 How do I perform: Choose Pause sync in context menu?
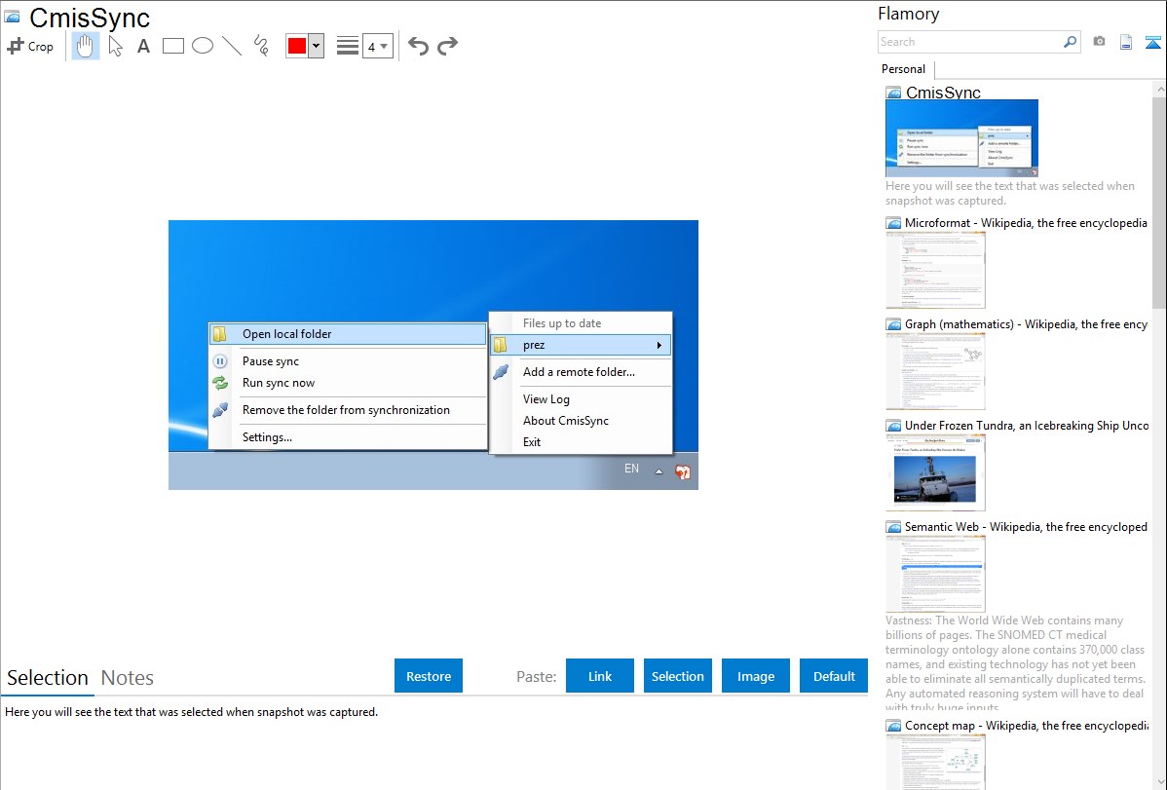348,361
